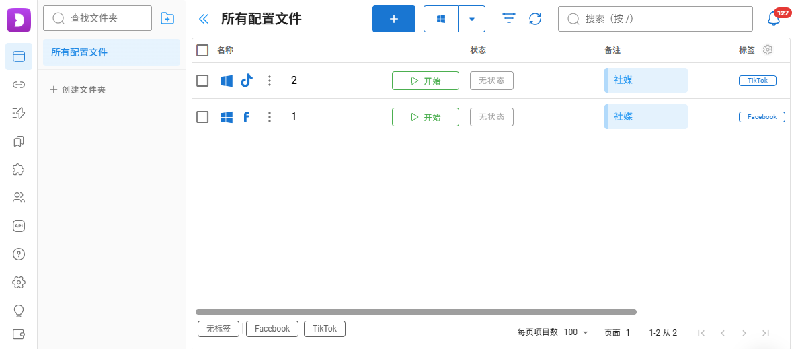Click the Windows icon on profile 1
Viewport: 796px width, 349px height.
click(x=227, y=118)
